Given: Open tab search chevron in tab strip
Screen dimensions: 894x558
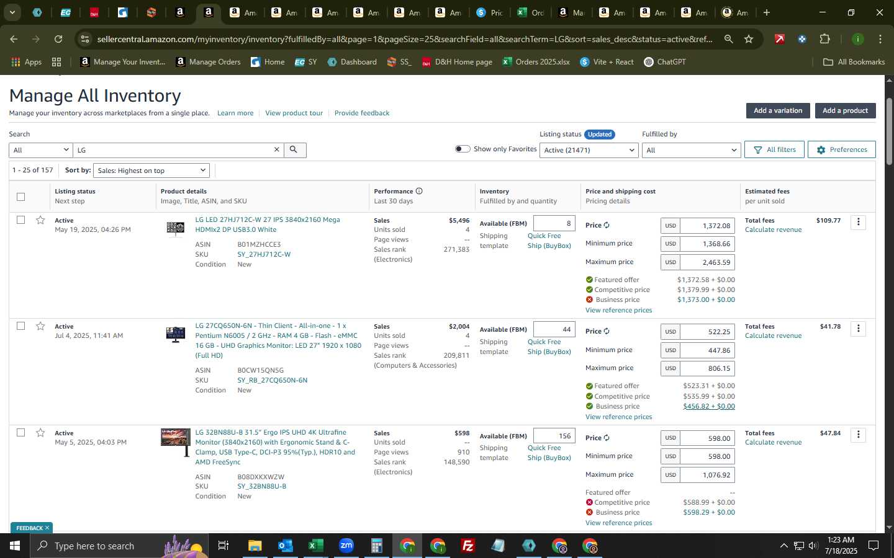Looking at the screenshot, I should [x=12, y=12].
